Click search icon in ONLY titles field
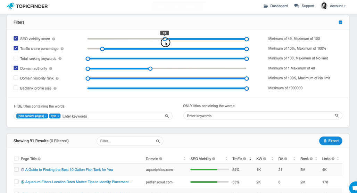357x193 pixels. pos(337,116)
